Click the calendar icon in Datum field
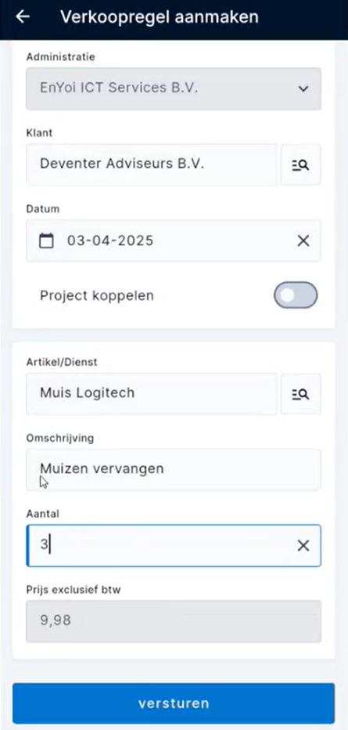This screenshot has width=348, height=730. 46,240
